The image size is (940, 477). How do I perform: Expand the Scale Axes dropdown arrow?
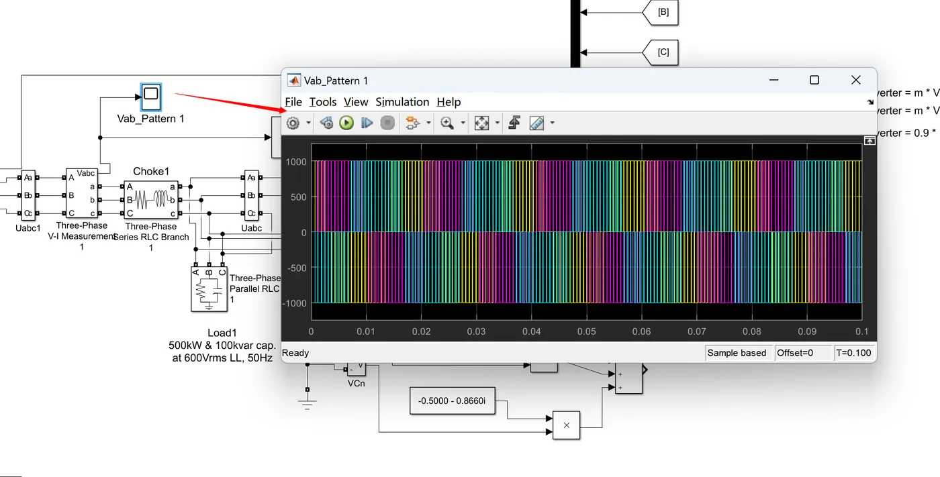497,123
